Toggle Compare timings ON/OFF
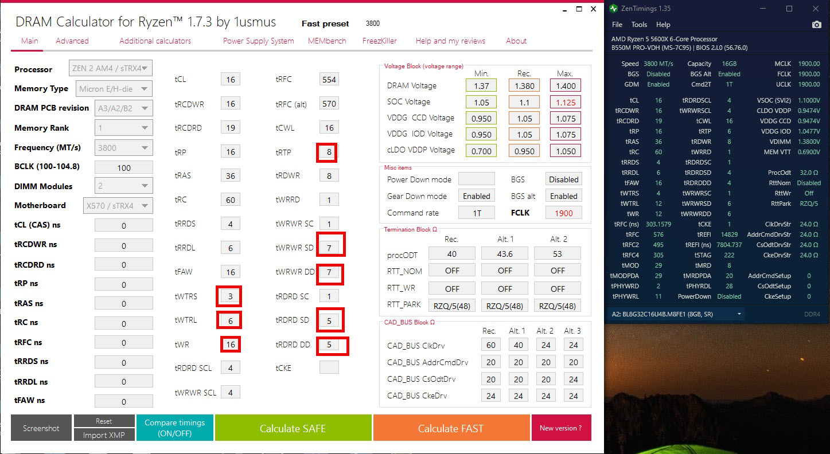 pyautogui.click(x=174, y=428)
